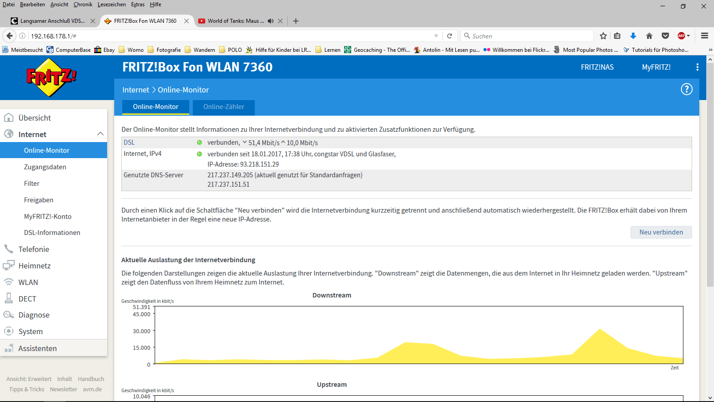Screen dimensions: 714x402
Task: Open the Firefox hamburger menu
Action: click(705, 36)
